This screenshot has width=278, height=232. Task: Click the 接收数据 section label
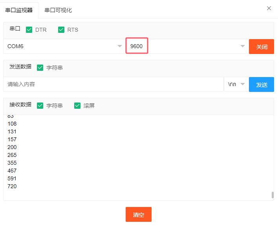[x=20, y=104]
